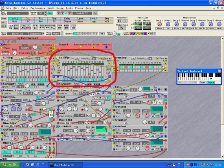224x168 pixels.
Task: Click the Patch Level knob
Action: pos(114,34)
